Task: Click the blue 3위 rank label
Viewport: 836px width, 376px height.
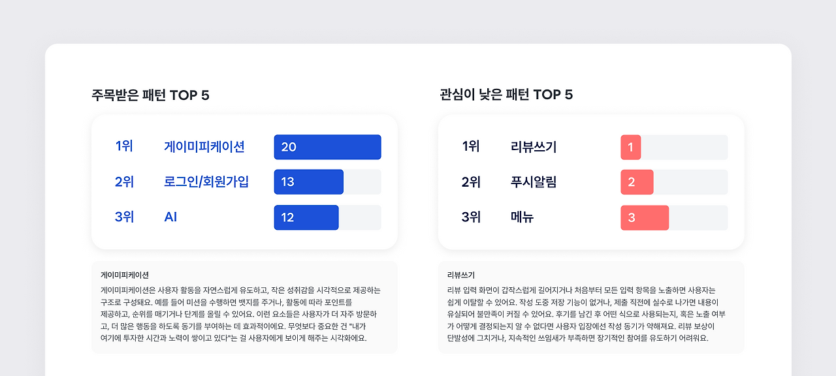Action: [x=124, y=217]
